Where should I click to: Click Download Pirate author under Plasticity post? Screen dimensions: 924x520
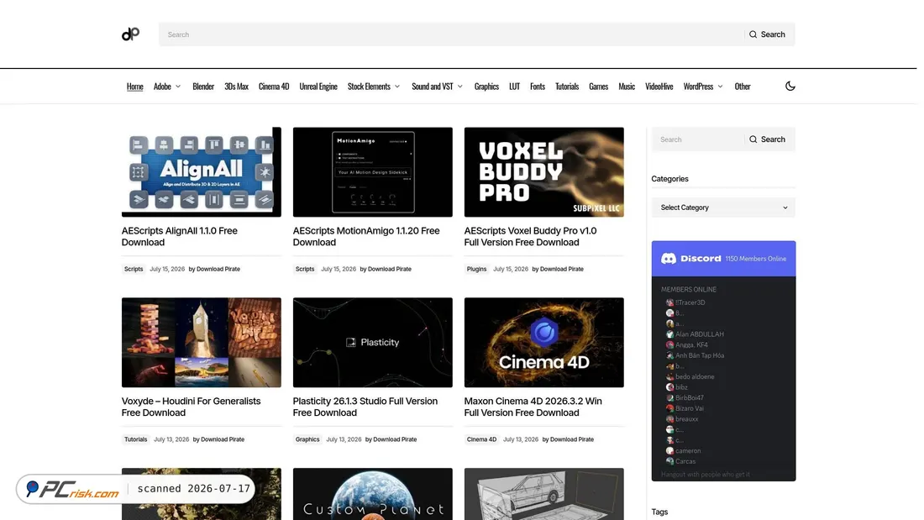395,439
